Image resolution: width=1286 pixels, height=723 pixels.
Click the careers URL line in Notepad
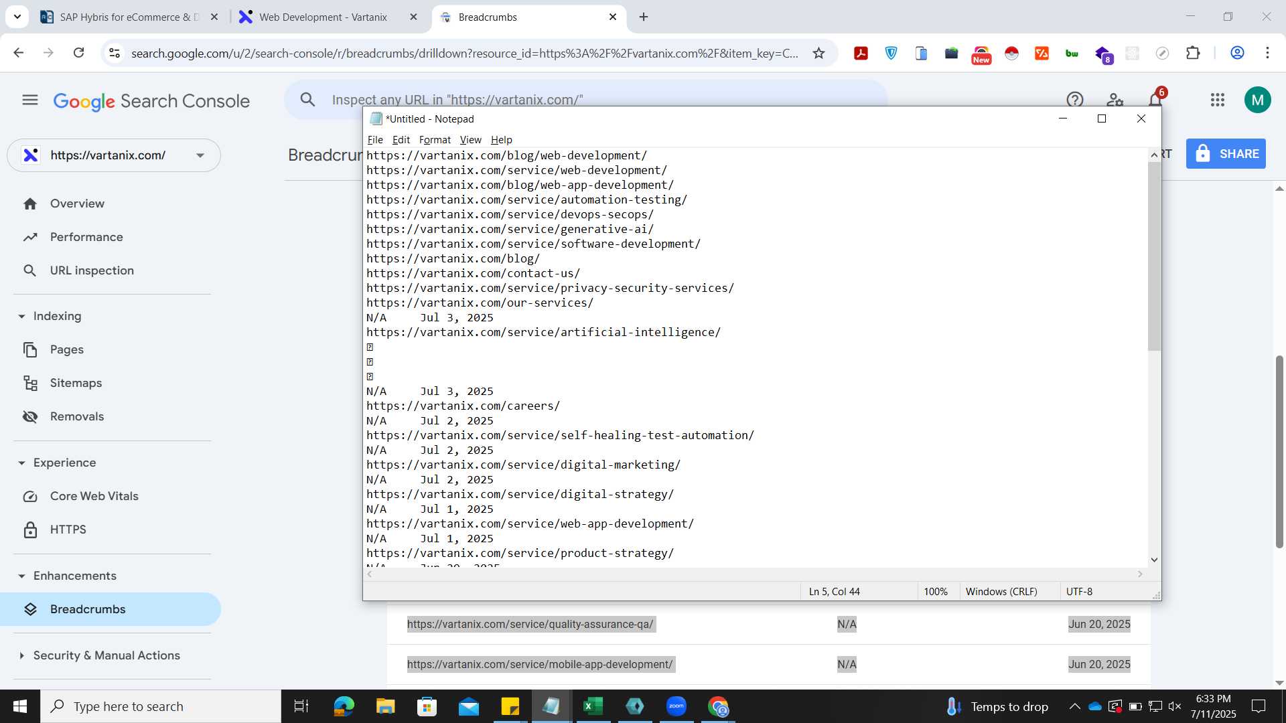(x=463, y=406)
